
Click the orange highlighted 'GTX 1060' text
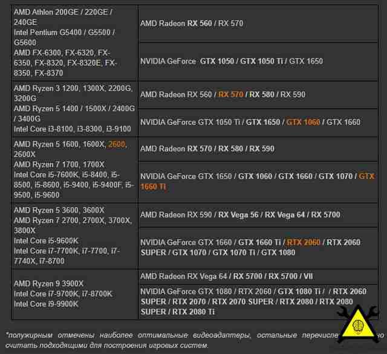click(303, 122)
